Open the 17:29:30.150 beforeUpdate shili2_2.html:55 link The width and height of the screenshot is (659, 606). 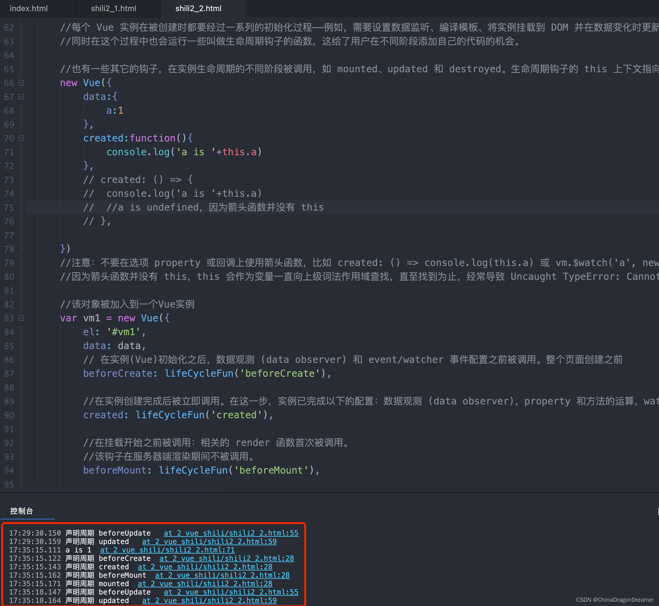click(231, 533)
